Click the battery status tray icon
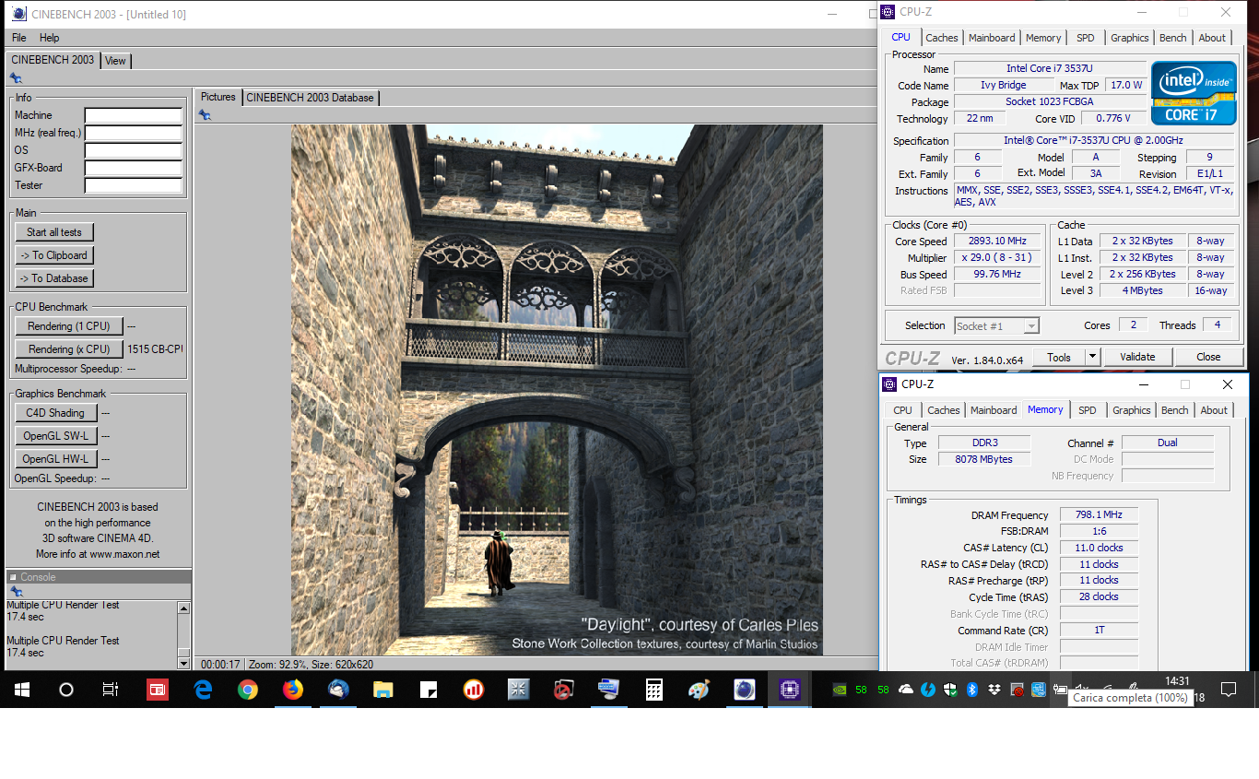This screenshot has width=1259, height=779. (x=1061, y=689)
